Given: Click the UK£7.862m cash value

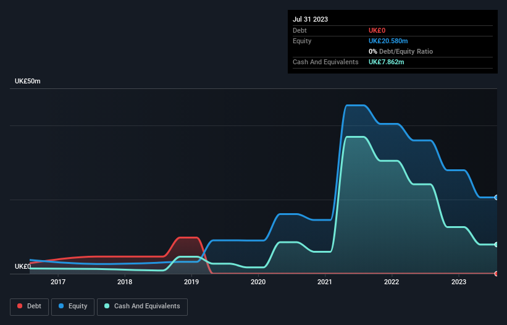Looking at the screenshot, I should [x=387, y=62].
